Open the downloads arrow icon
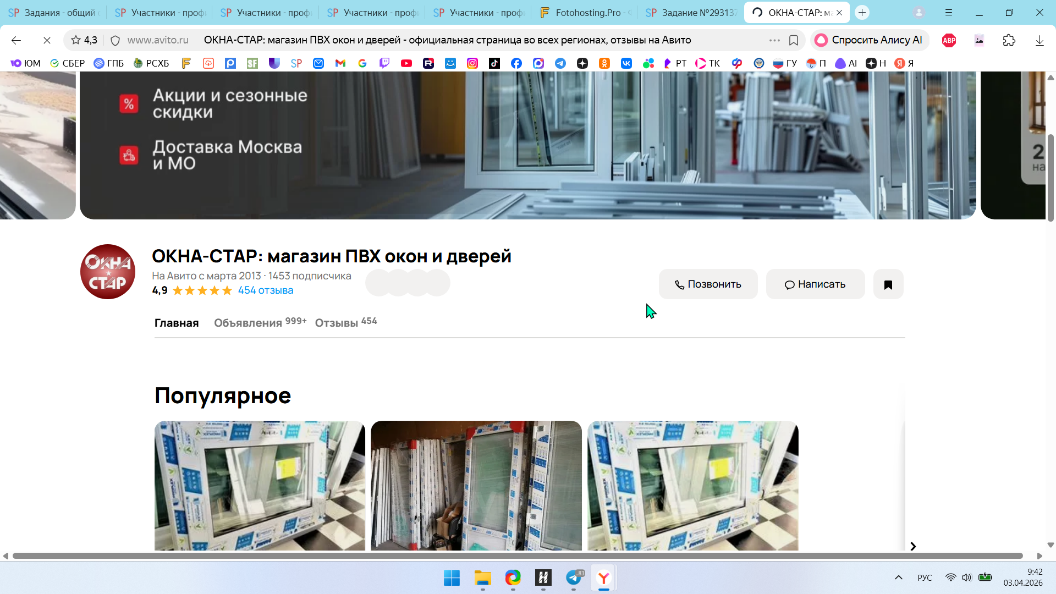This screenshot has height=594, width=1056. (x=1039, y=40)
